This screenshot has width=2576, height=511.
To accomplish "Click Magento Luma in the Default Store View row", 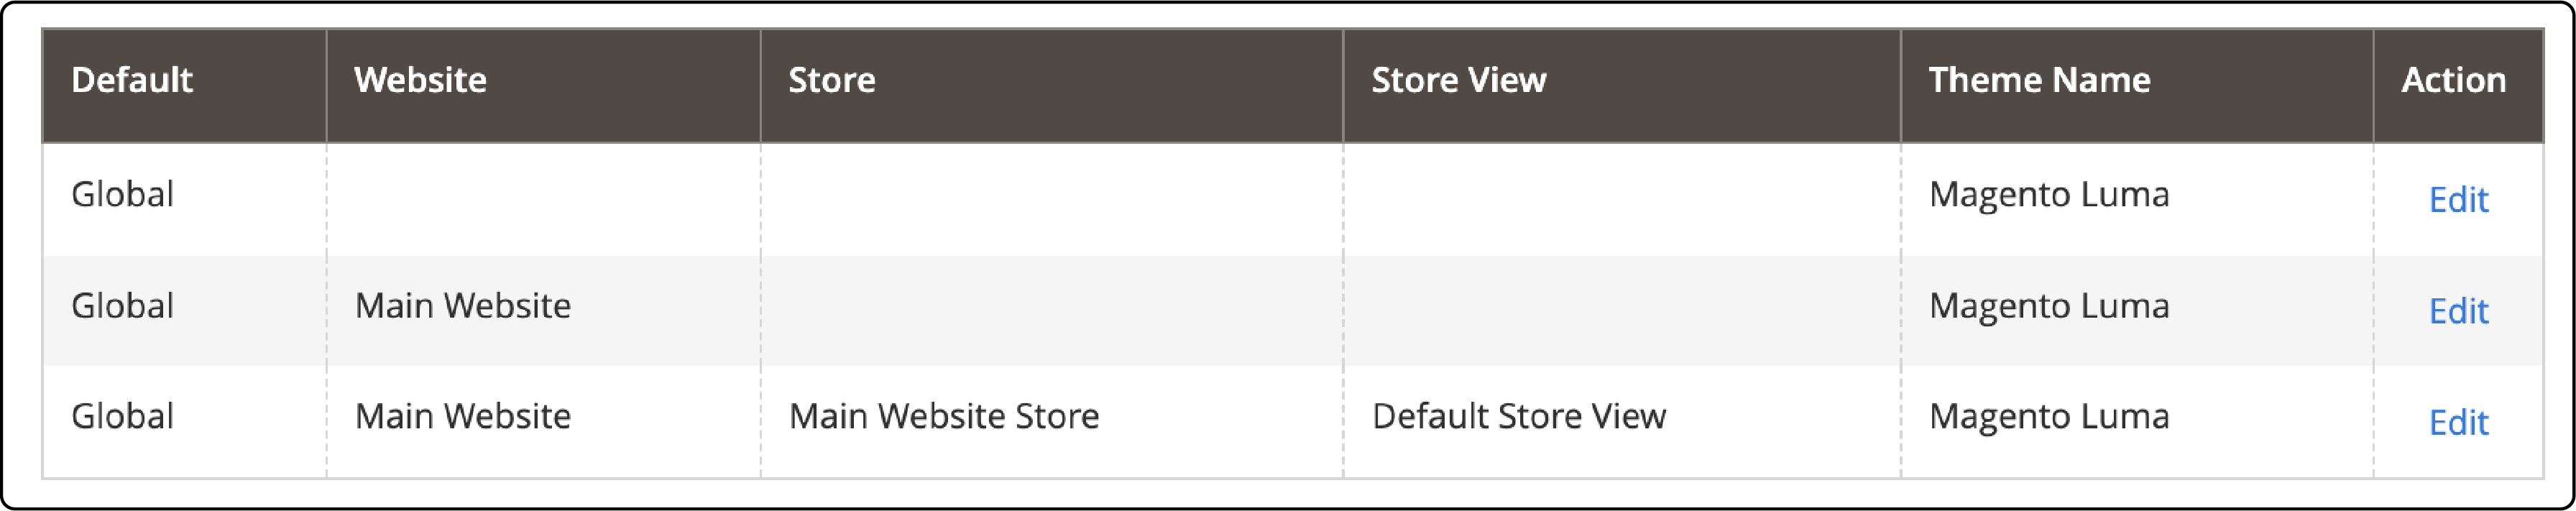I will click(x=2048, y=416).
